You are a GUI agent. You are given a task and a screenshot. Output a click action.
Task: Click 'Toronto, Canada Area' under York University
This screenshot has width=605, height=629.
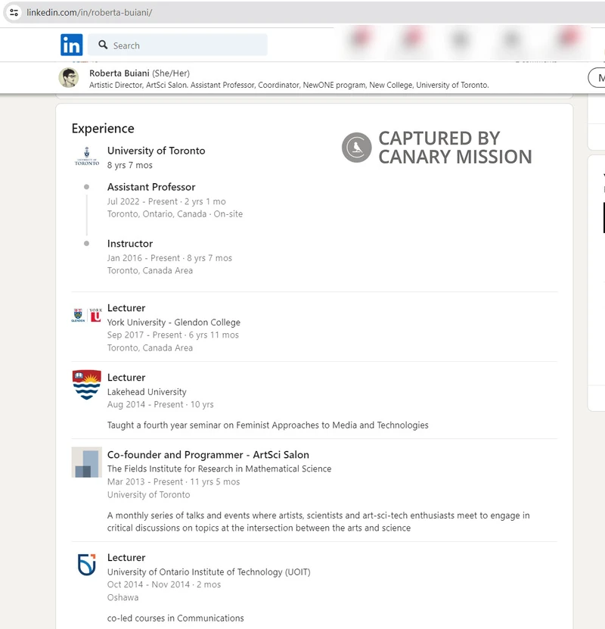click(150, 347)
